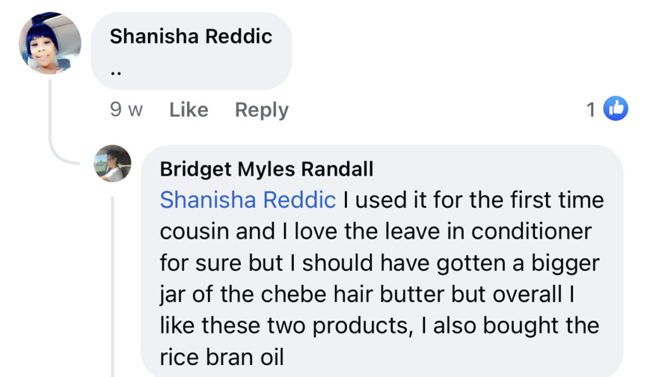647x377 pixels.
Task: Open the 9 w timestamp link
Action: click(126, 110)
